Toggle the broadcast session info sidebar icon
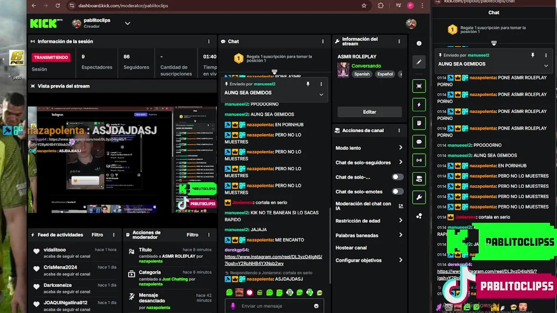The width and height of the screenshot is (557, 313). [x=419, y=160]
